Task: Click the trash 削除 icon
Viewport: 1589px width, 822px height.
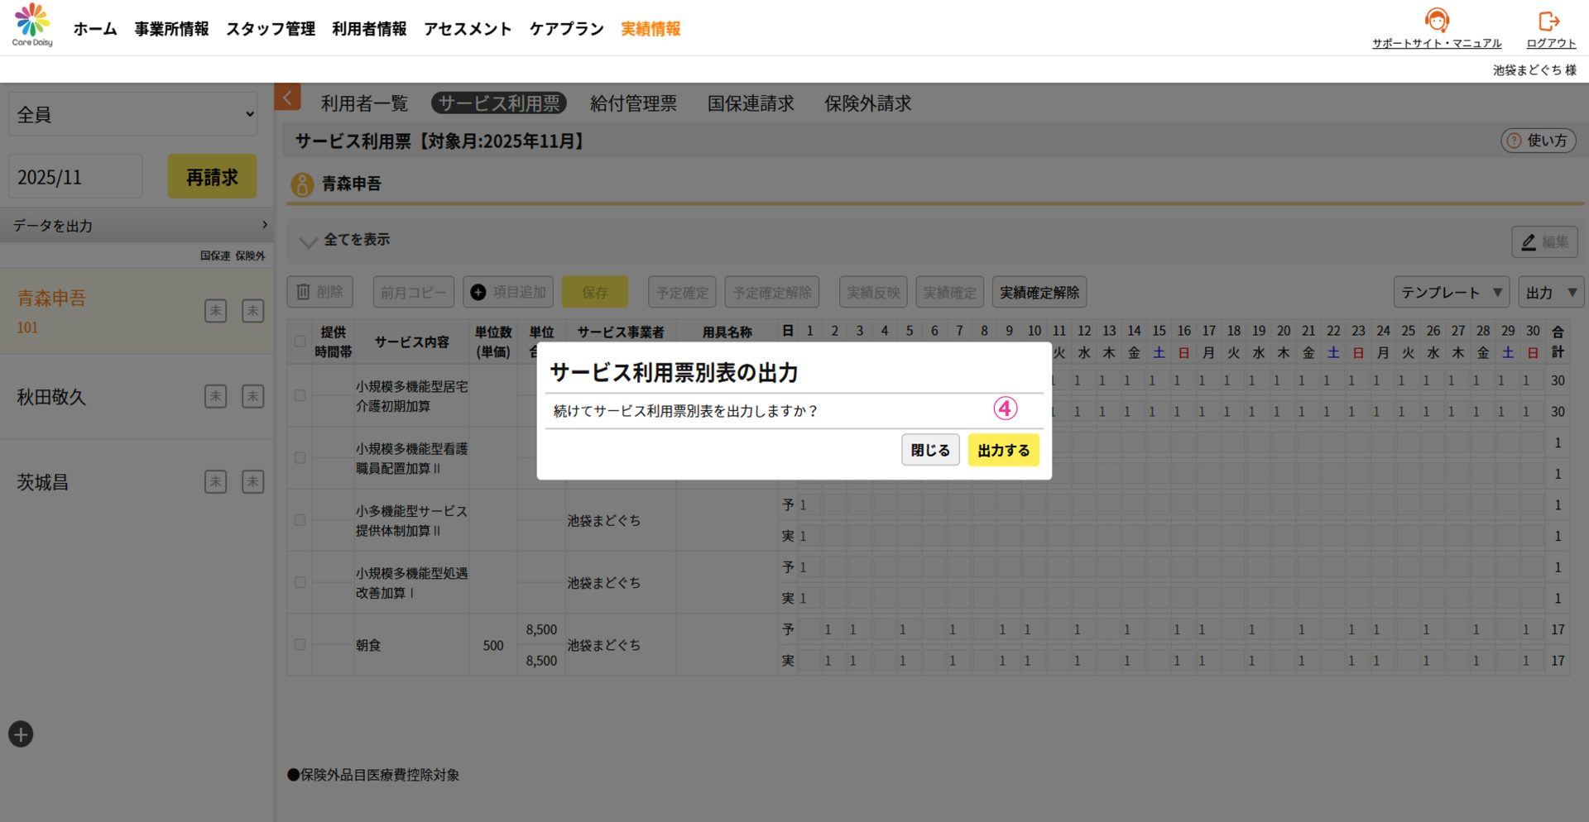Action: (304, 292)
